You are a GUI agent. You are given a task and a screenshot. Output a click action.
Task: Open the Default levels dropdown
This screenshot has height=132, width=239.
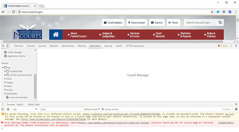pos(92,109)
